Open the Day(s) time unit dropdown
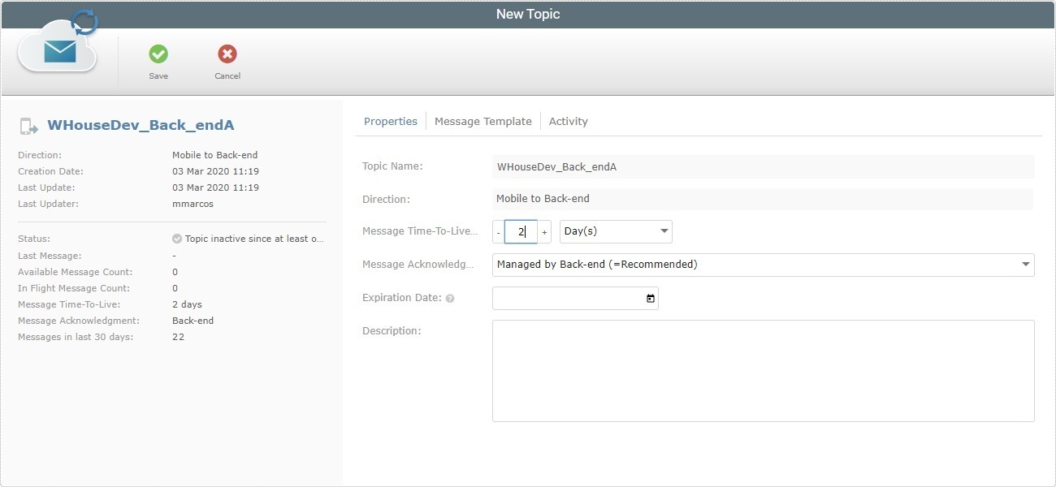This screenshot has height=487, width=1056. pyautogui.click(x=664, y=231)
